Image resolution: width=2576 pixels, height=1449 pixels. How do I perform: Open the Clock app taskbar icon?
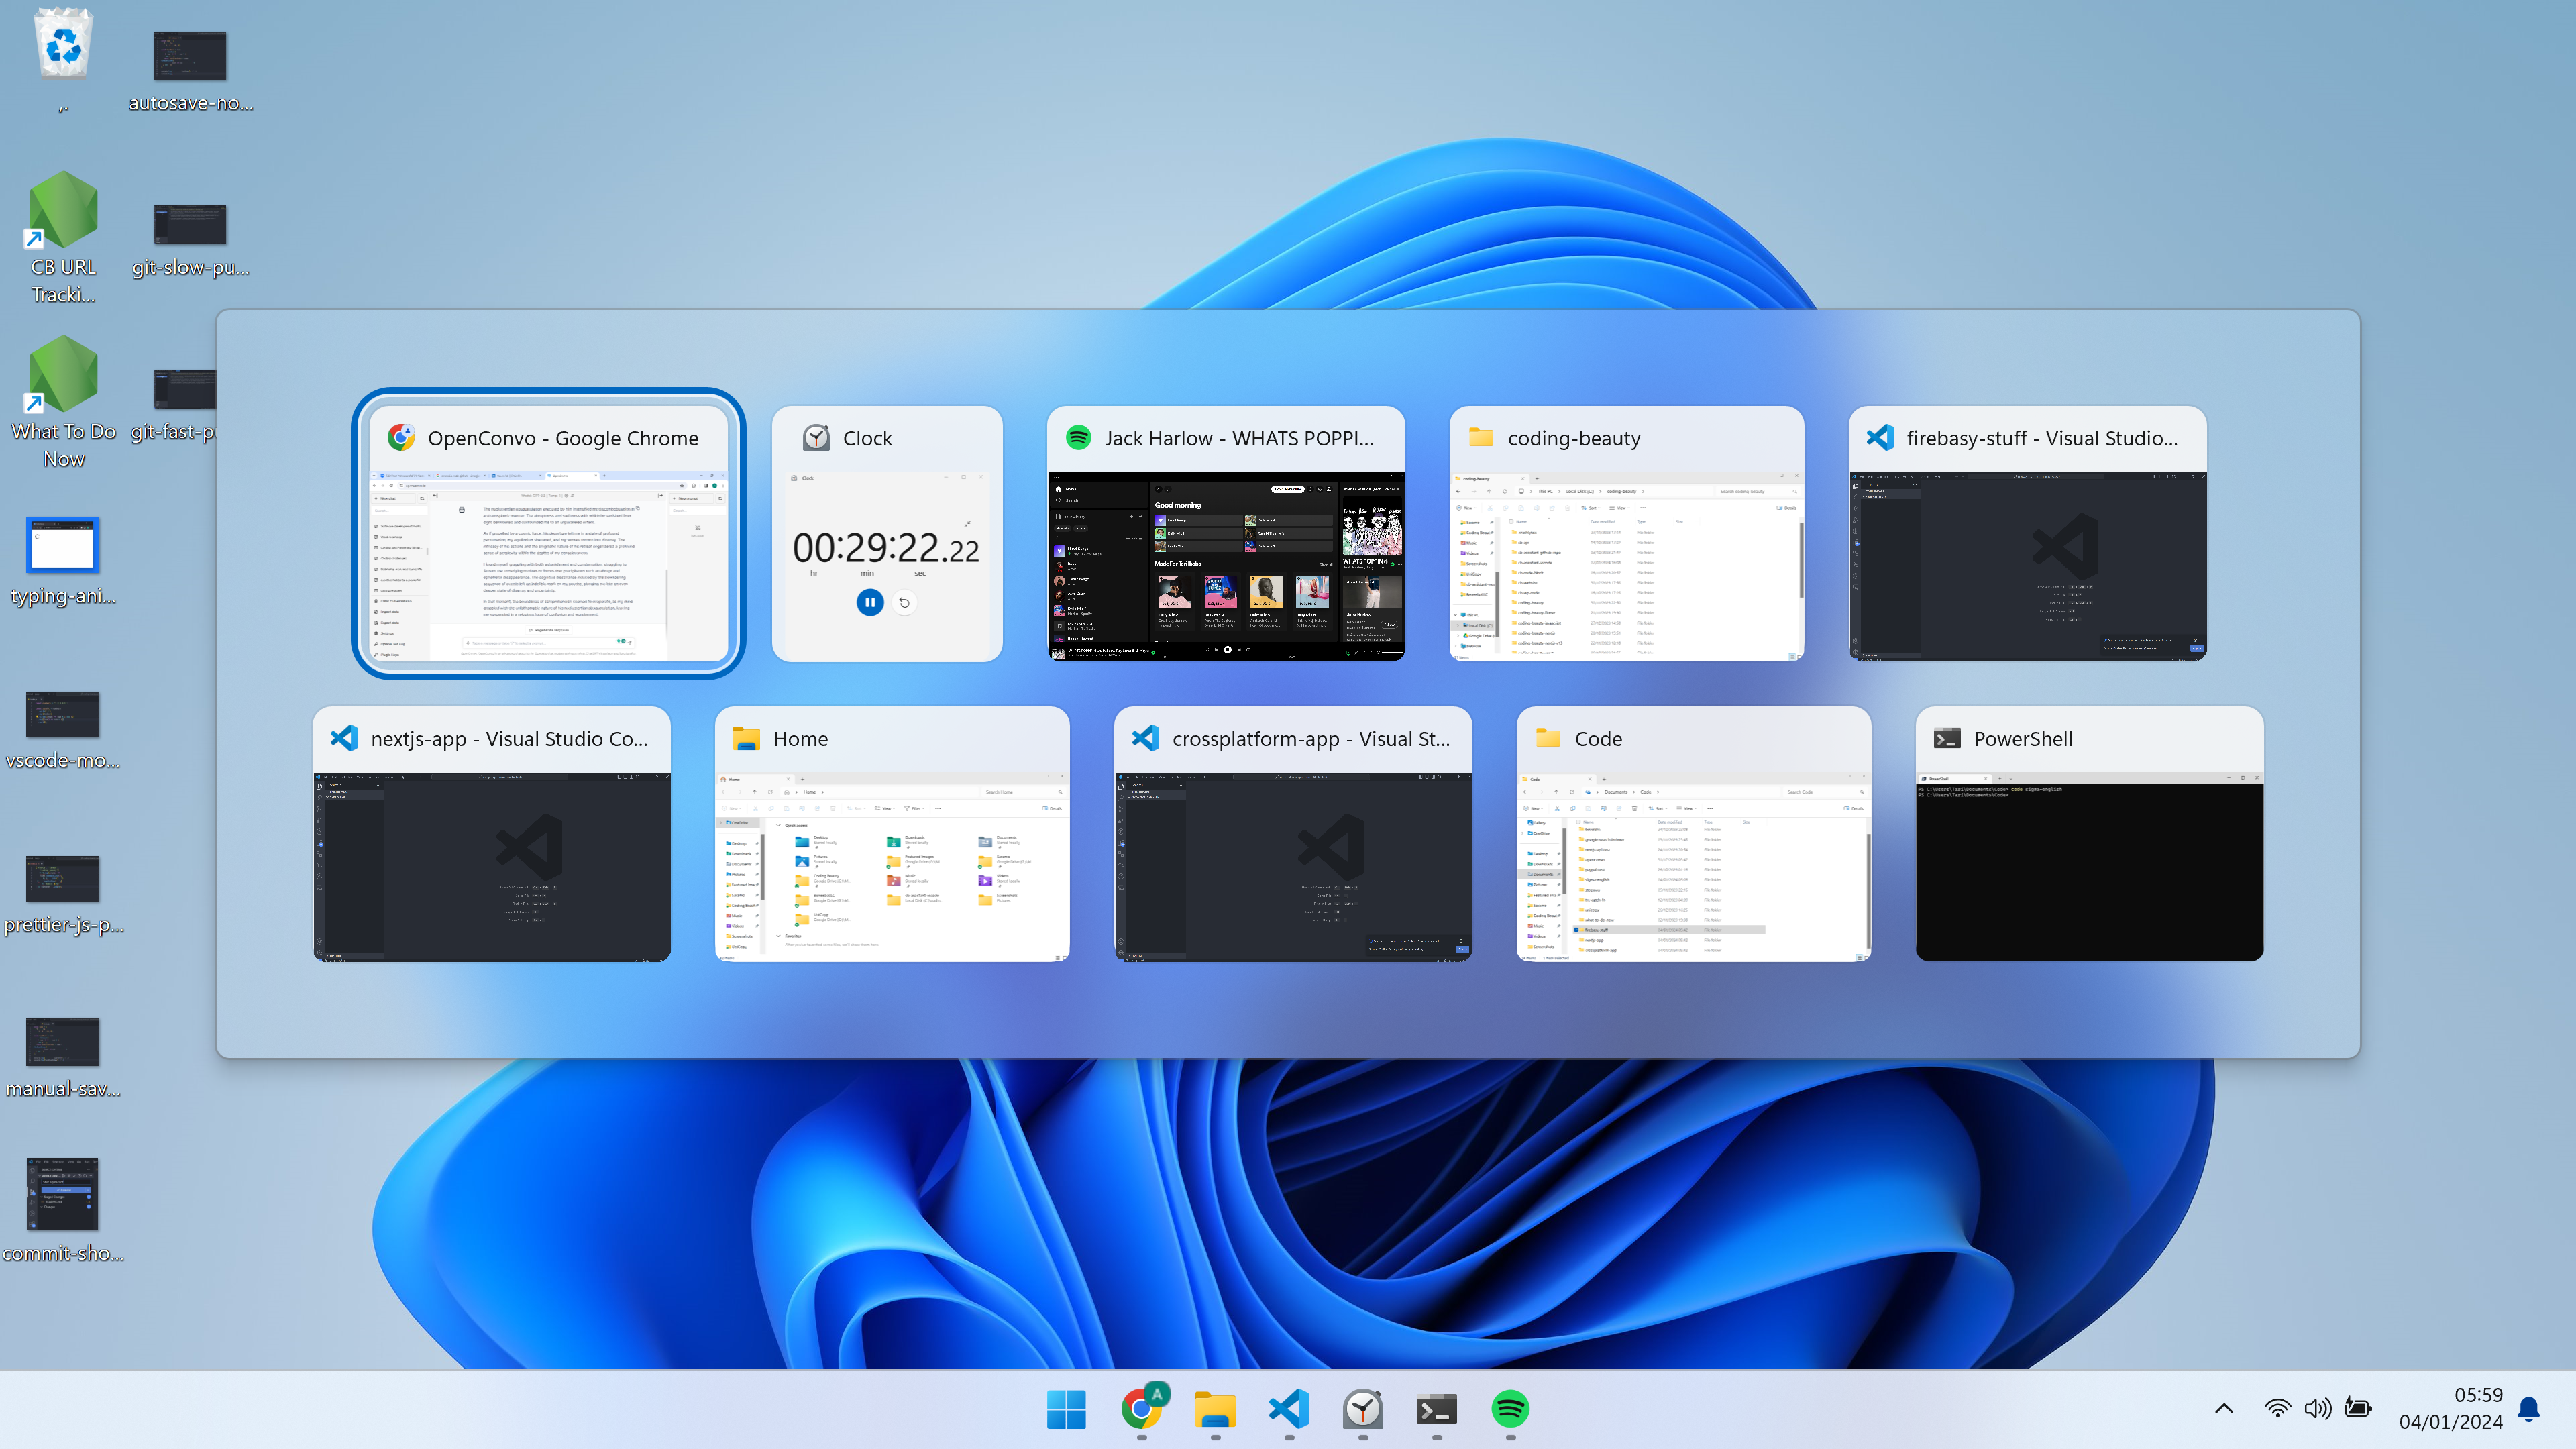tap(1363, 1409)
